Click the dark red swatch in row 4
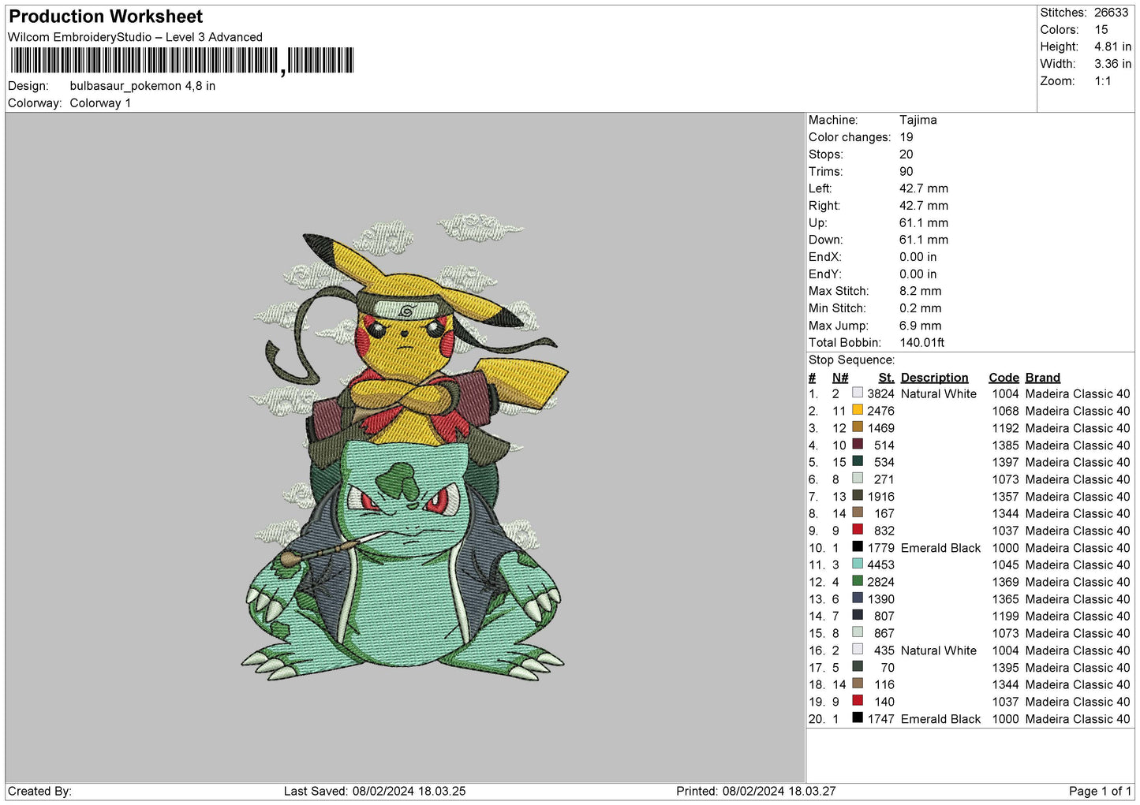The height and width of the screenshot is (805, 1140). coord(858,444)
